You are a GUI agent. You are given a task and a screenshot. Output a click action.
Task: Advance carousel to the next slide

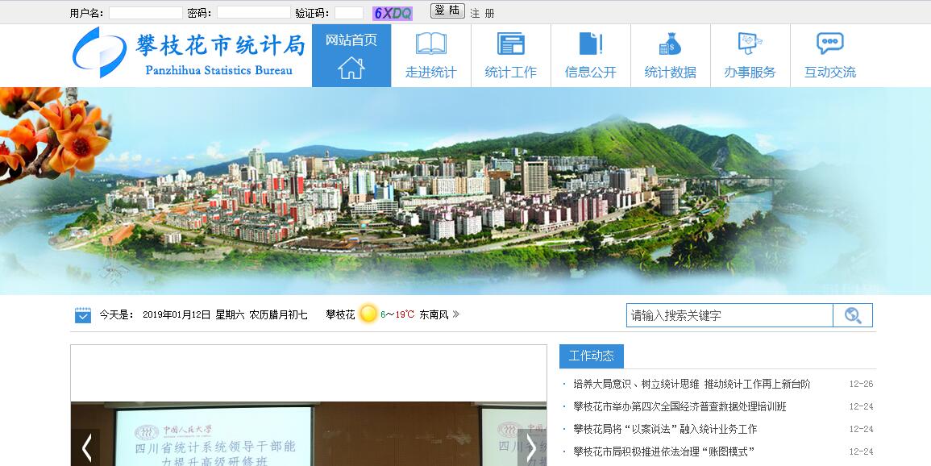point(530,447)
